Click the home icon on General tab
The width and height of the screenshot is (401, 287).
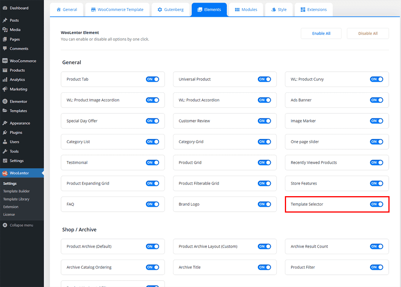tap(58, 10)
